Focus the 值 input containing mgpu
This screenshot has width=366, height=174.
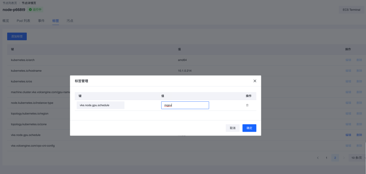185,105
